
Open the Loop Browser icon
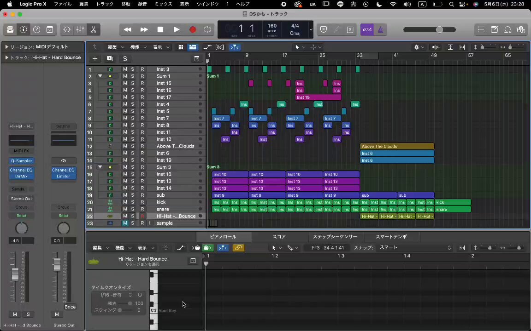[507, 30]
